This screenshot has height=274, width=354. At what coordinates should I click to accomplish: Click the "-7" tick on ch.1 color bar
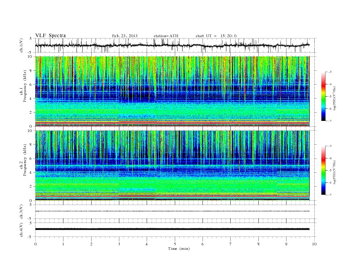point(329,121)
